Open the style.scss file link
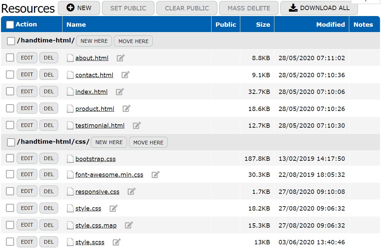 click(x=90, y=242)
